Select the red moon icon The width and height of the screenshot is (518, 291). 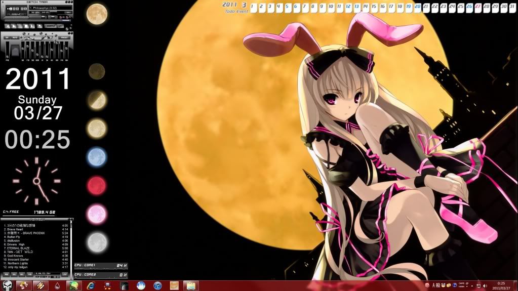point(97,186)
